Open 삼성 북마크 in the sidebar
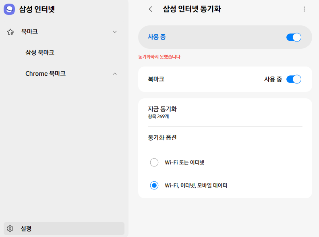This screenshot has width=319, height=237. (x=40, y=52)
